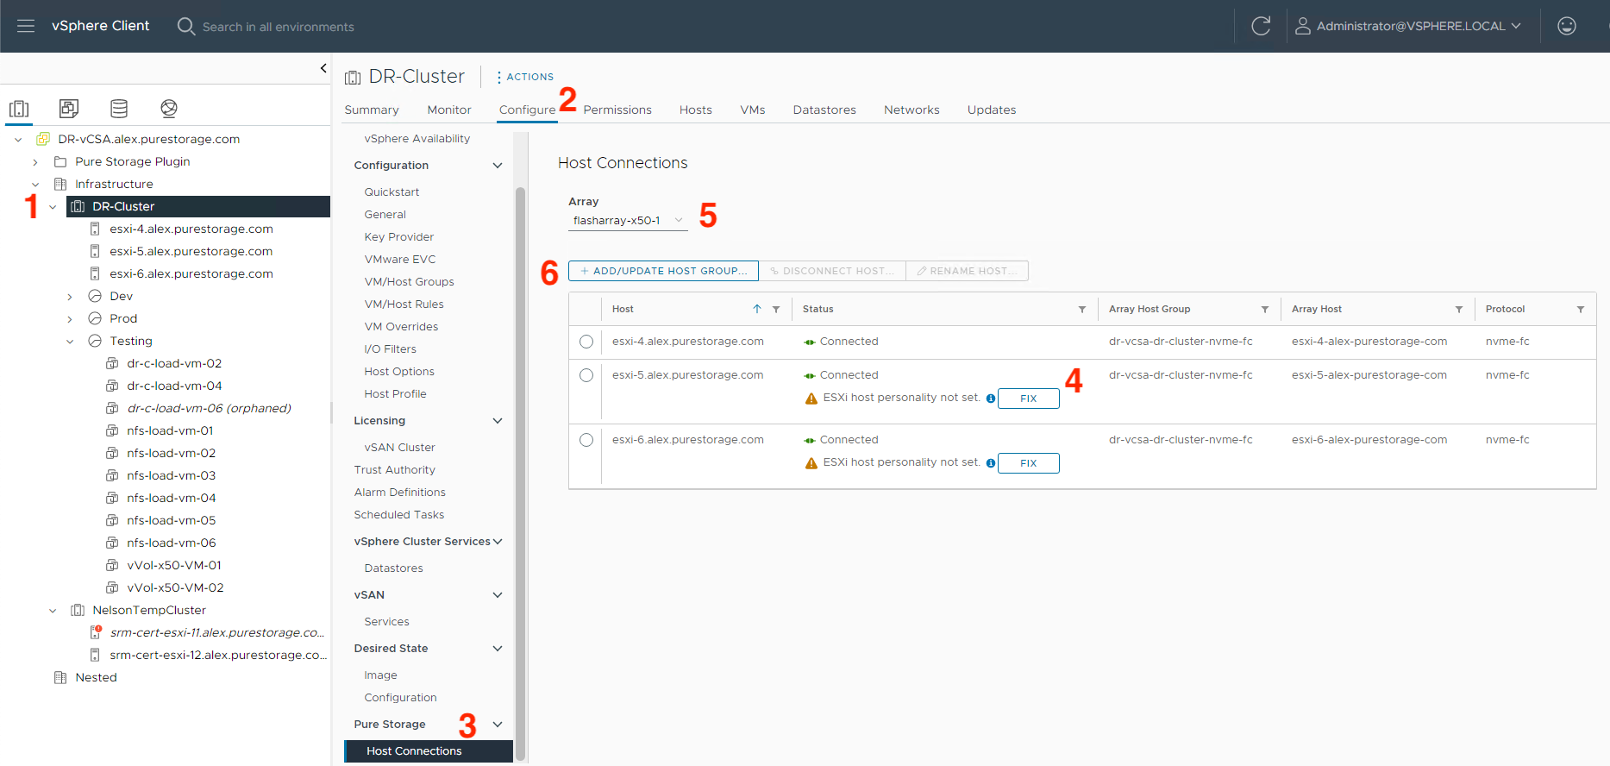This screenshot has height=766, width=1610.
Task: Open the Summary tab
Action: coord(372,110)
